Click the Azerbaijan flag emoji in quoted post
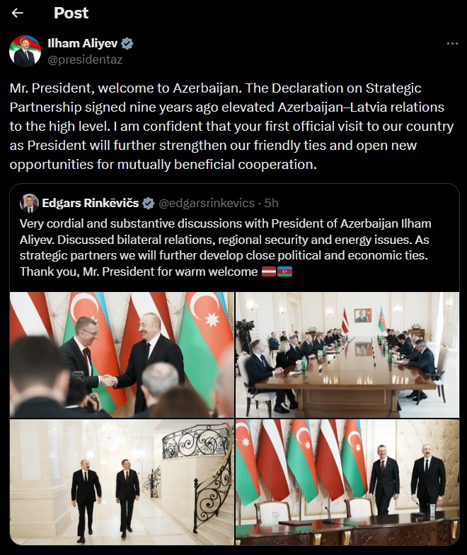The height and width of the screenshot is (555, 467). coord(285,271)
